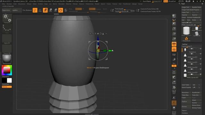
Task: Click the Frame icon in right shelf
Action: (174, 72)
